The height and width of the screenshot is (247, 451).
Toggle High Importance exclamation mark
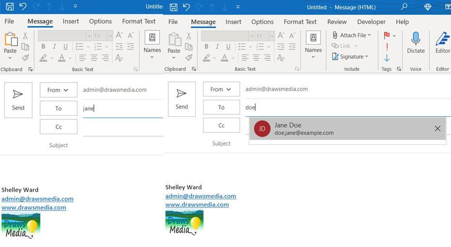click(x=387, y=47)
